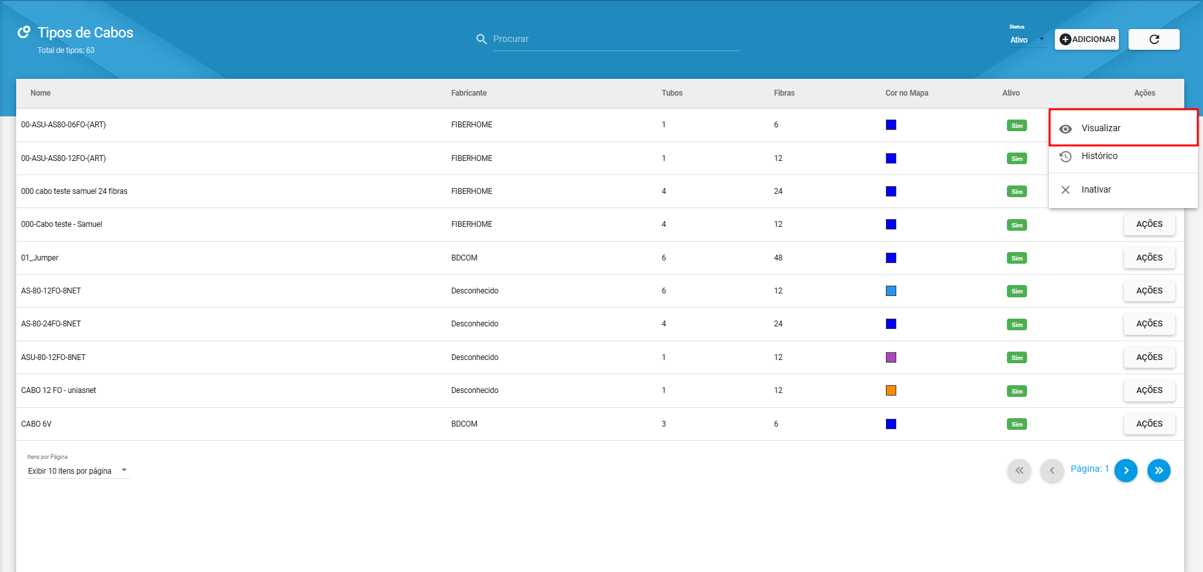Screen dimensions: 1203x572
Task: Select Inativar from the actions menu
Action: pyautogui.click(x=1123, y=190)
